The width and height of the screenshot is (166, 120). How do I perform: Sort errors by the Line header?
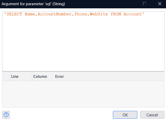21,77
